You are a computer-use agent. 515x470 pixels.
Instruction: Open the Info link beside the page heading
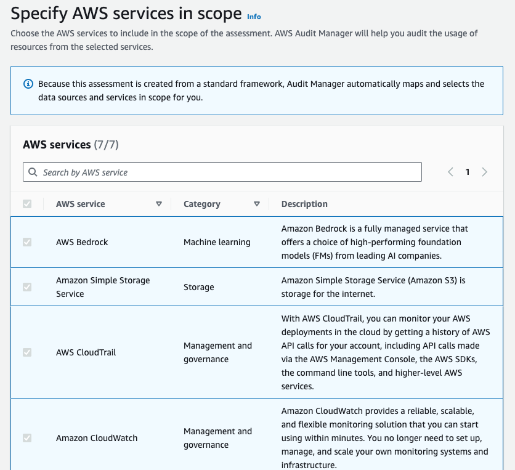(254, 17)
